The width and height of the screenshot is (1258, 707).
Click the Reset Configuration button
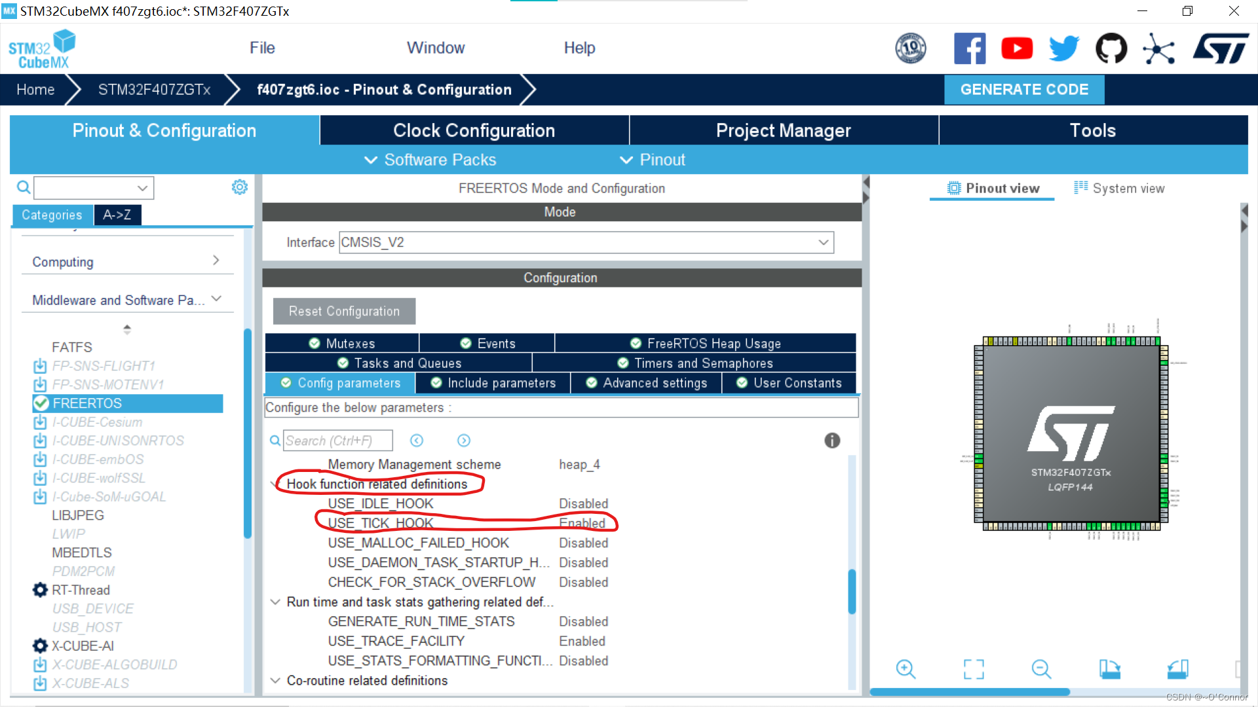[344, 312]
